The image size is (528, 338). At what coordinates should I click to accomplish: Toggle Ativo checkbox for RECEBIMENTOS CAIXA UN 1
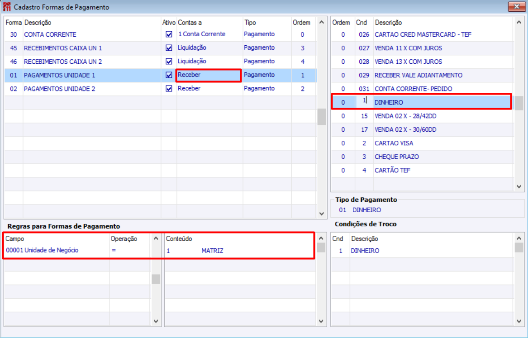click(x=169, y=48)
